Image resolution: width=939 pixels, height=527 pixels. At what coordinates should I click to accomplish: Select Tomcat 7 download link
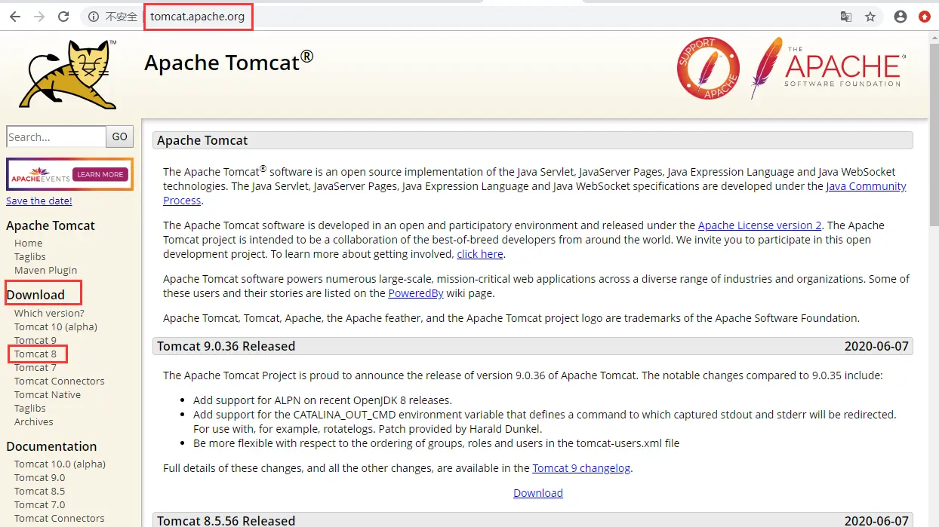[x=35, y=367]
